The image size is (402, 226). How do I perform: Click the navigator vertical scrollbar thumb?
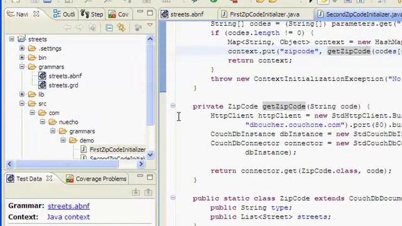click(x=150, y=84)
